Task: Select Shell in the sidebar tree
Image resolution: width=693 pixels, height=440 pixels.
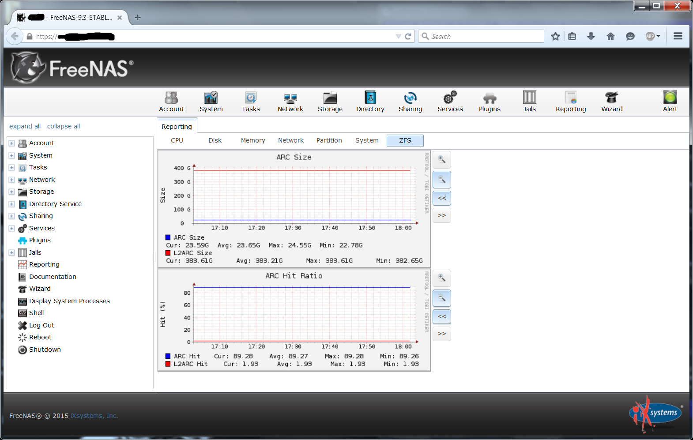Action: 36,313
